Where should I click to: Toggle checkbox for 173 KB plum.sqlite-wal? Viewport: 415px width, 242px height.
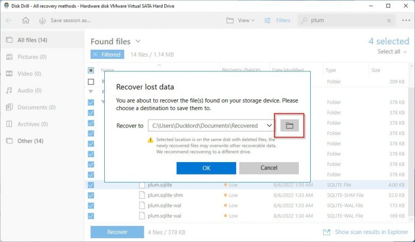[x=91, y=205]
